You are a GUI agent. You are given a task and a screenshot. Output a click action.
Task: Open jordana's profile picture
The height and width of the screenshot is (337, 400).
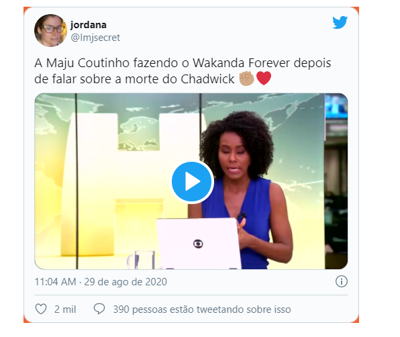point(50,31)
